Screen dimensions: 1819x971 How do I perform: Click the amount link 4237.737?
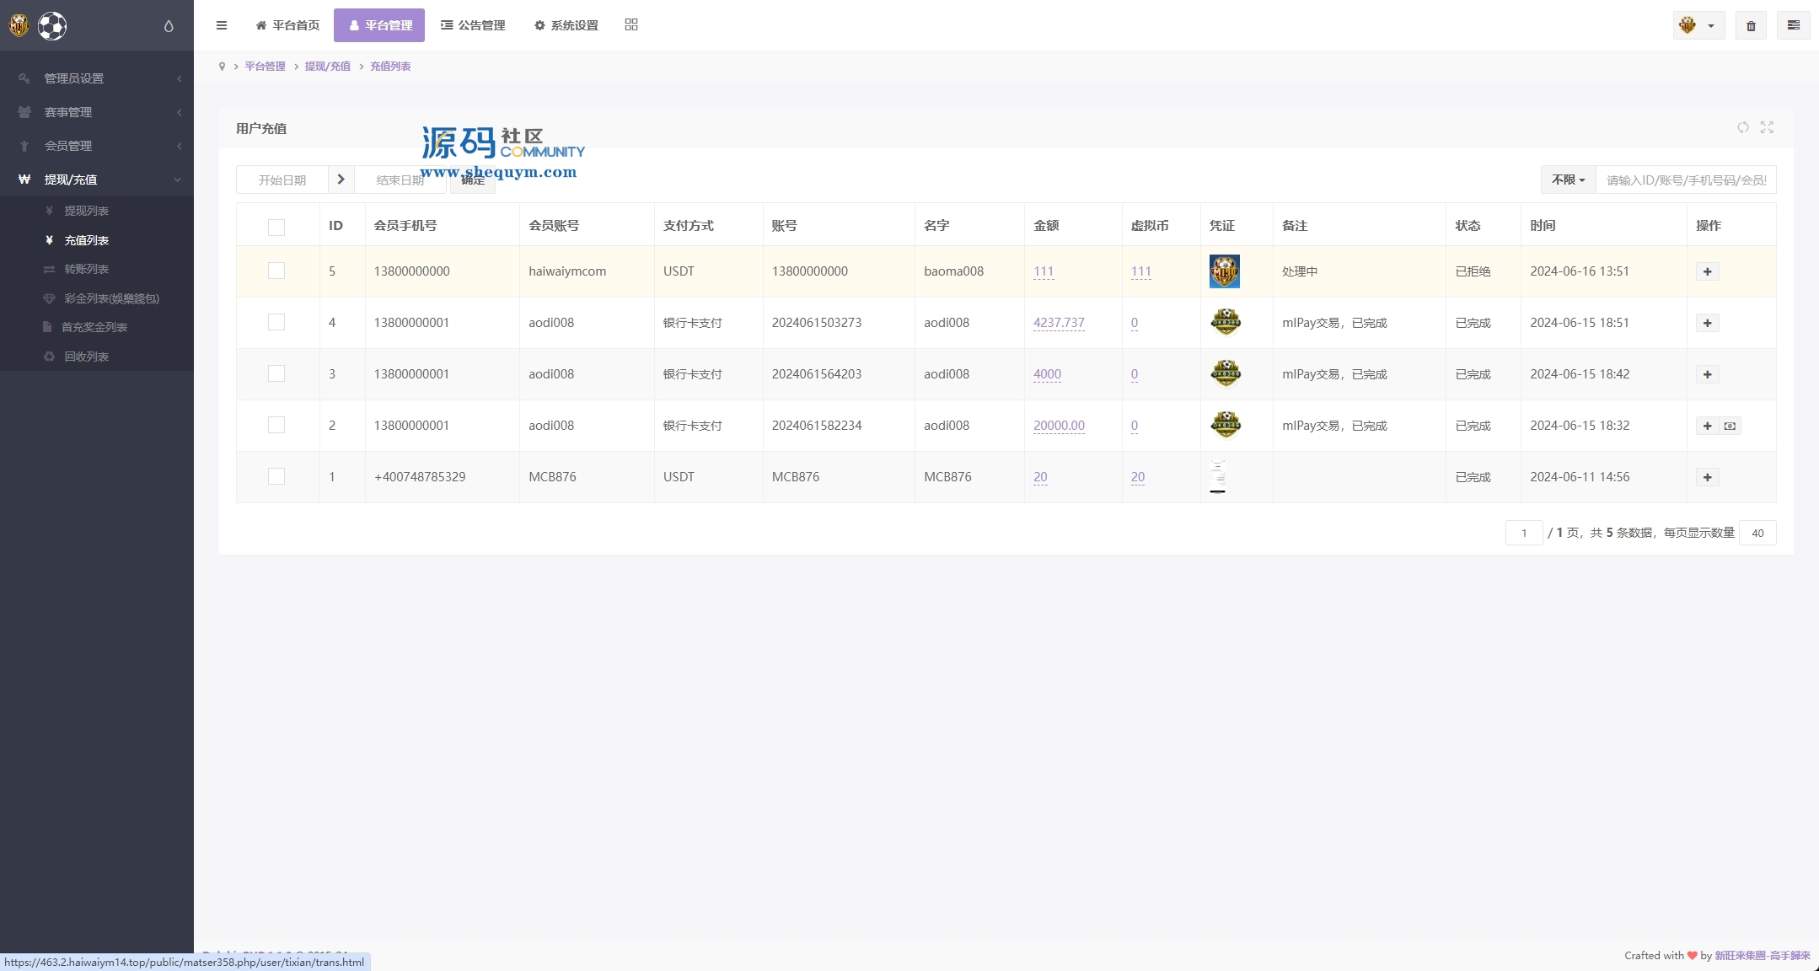point(1059,323)
